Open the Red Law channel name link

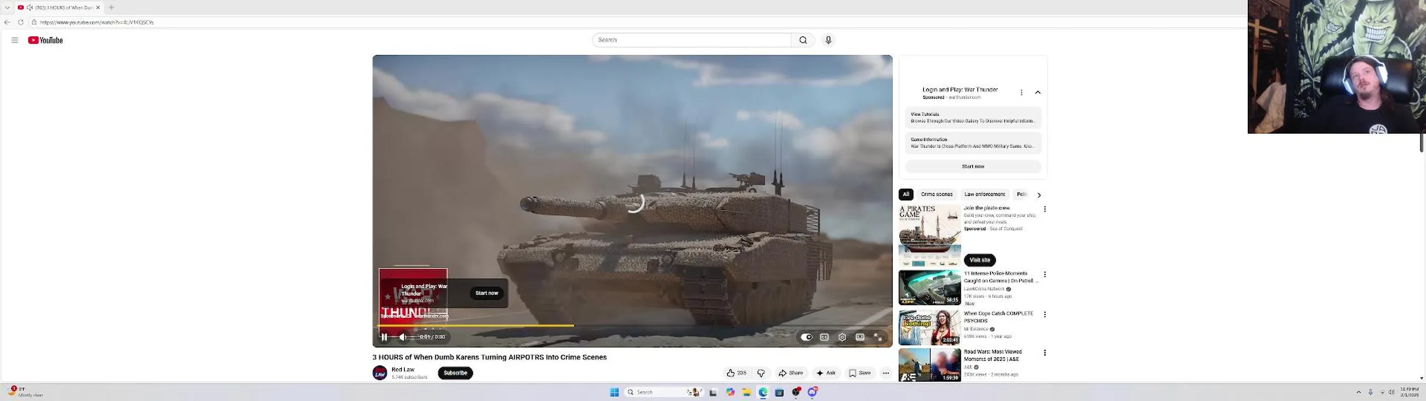click(x=403, y=369)
